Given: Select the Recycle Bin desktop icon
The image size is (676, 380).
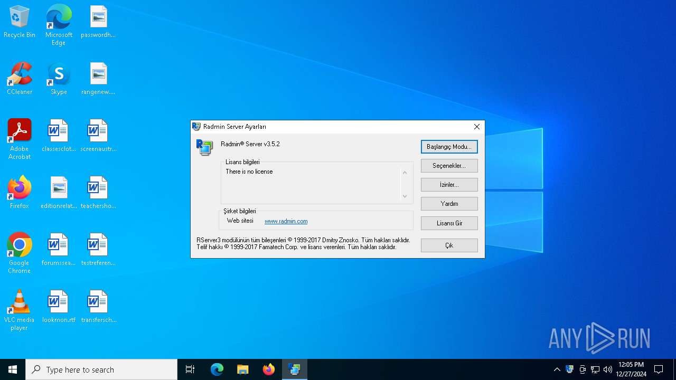Looking at the screenshot, I should point(20,22).
